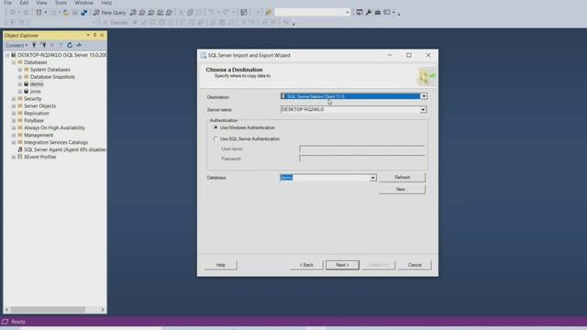The image size is (587, 330).
Task: Open the Edit menu
Action: tap(24, 3)
